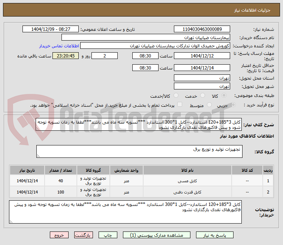Click the اطلاعات کالاهای مورد نیاز heading
This screenshot has height=245, width=283.
pyautogui.click(x=247, y=136)
